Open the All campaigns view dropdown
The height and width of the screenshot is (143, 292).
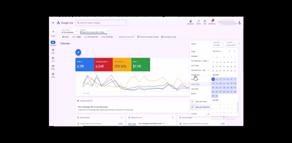pos(69,31)
